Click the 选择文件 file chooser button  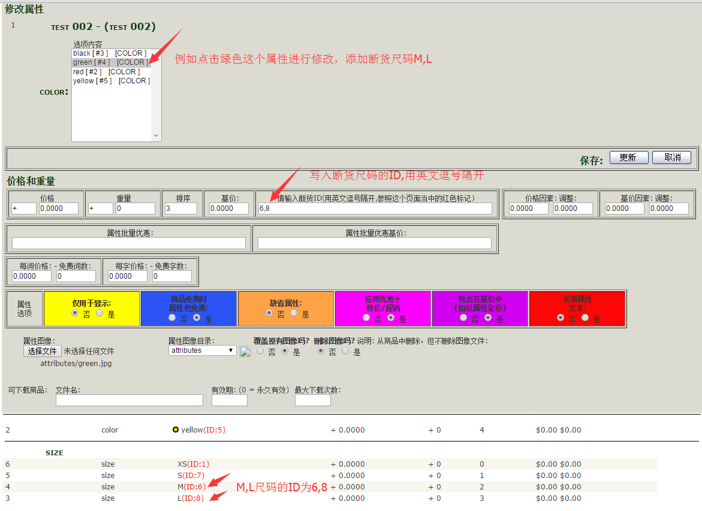[41, 351]
